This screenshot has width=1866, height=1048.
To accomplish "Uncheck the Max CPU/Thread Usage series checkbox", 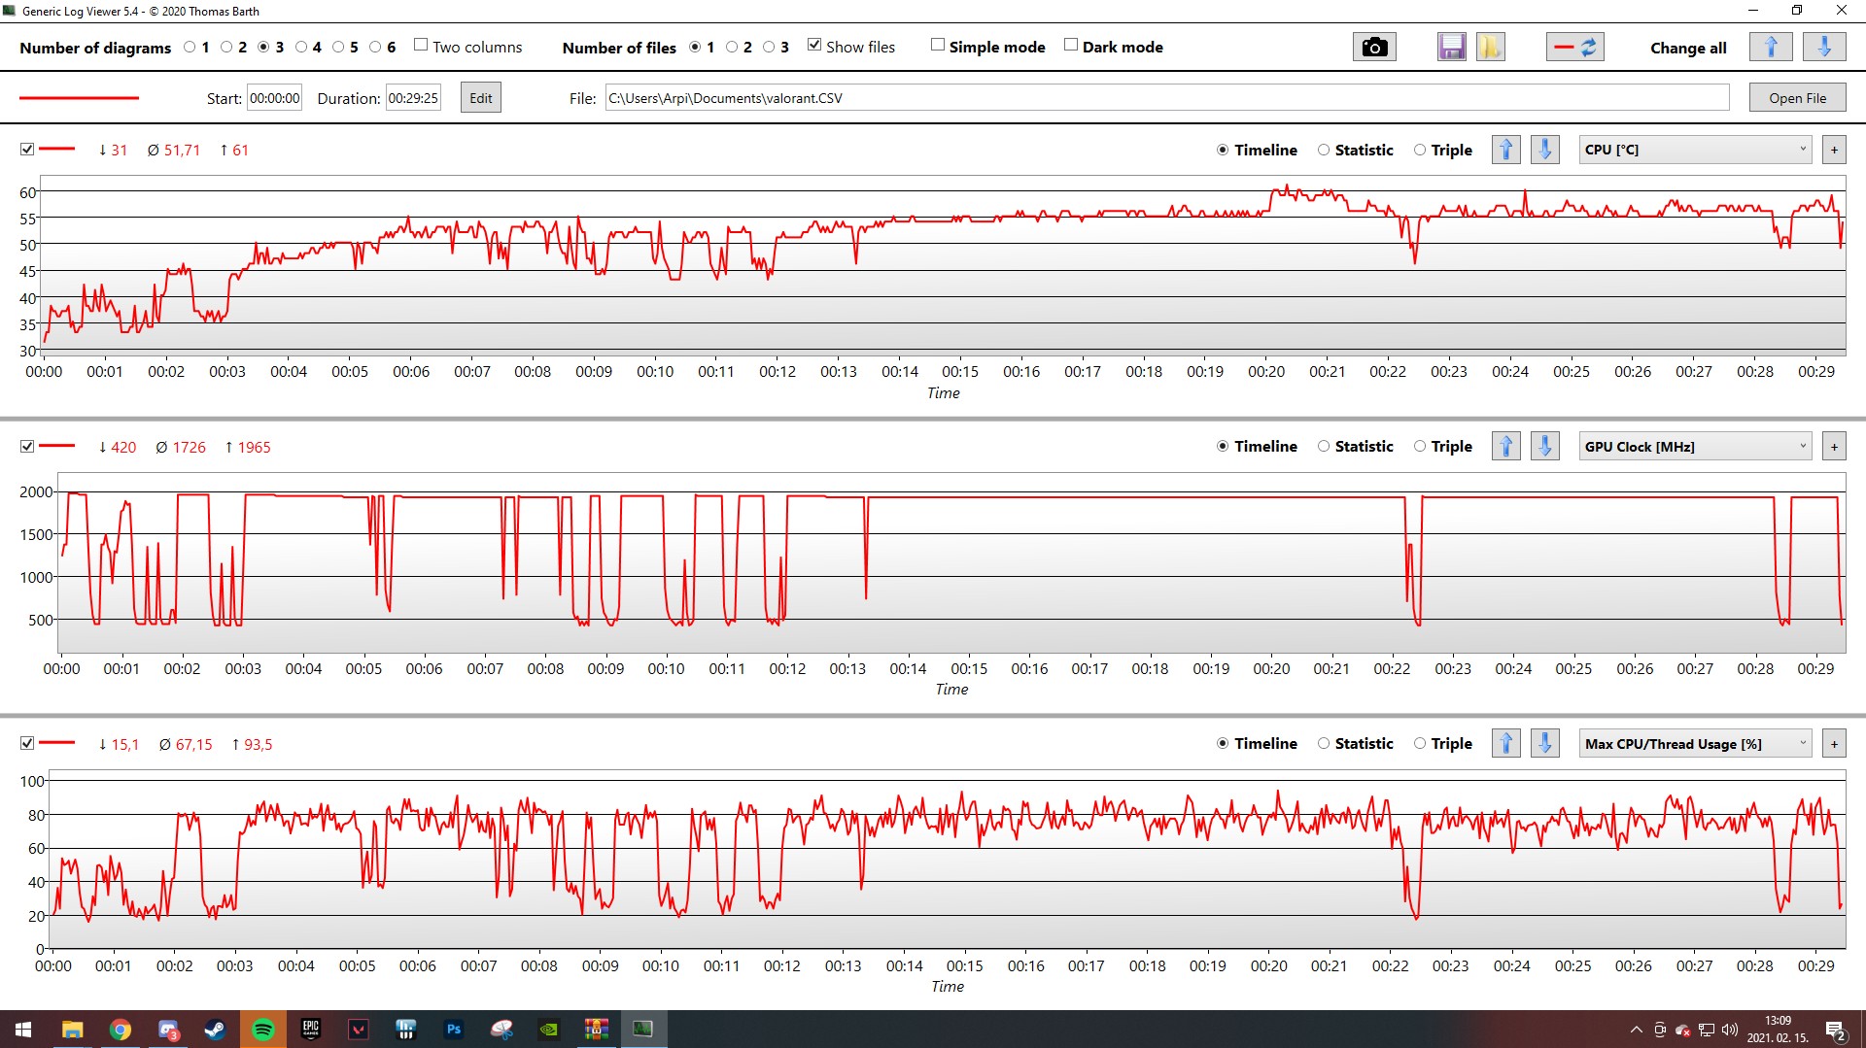I will 27,744.
